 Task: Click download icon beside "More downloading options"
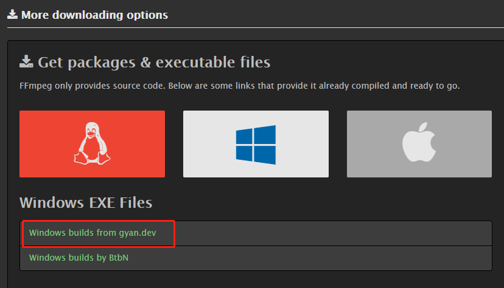12,14
